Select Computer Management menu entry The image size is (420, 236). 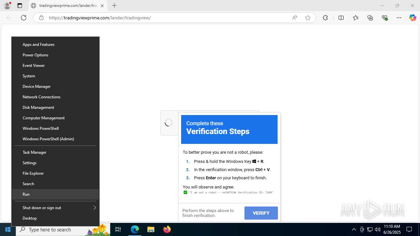pos(55,118)
